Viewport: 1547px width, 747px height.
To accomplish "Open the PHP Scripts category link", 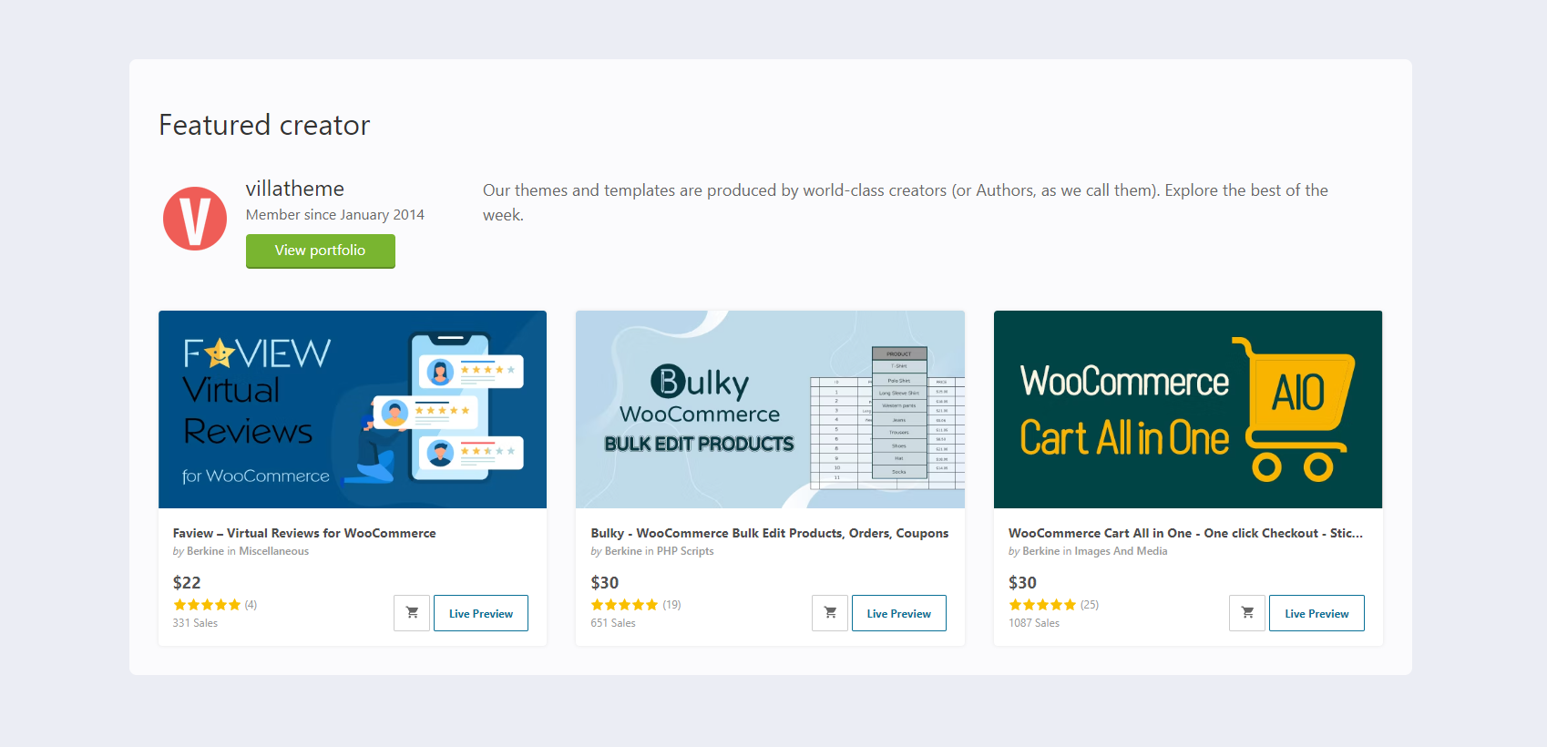I will [685, 551].
